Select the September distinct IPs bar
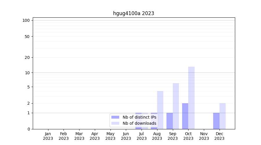This screenshot has width=261, height=145. [170, 121]
